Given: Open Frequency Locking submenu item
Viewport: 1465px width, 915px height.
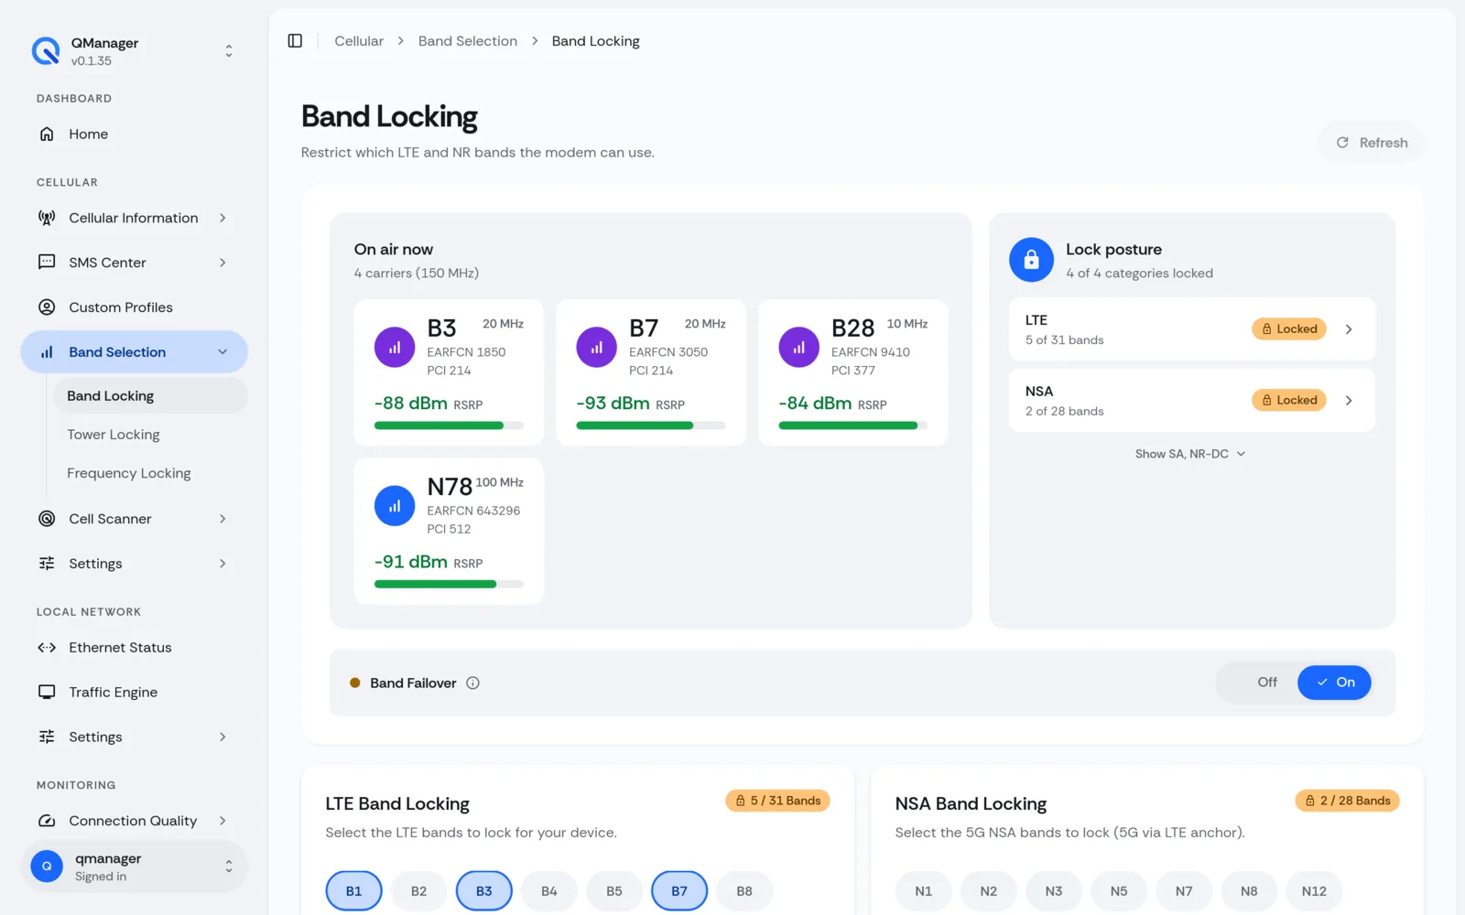Looking at the screenshot, I should pyautogui.click(x=129, y=473).
